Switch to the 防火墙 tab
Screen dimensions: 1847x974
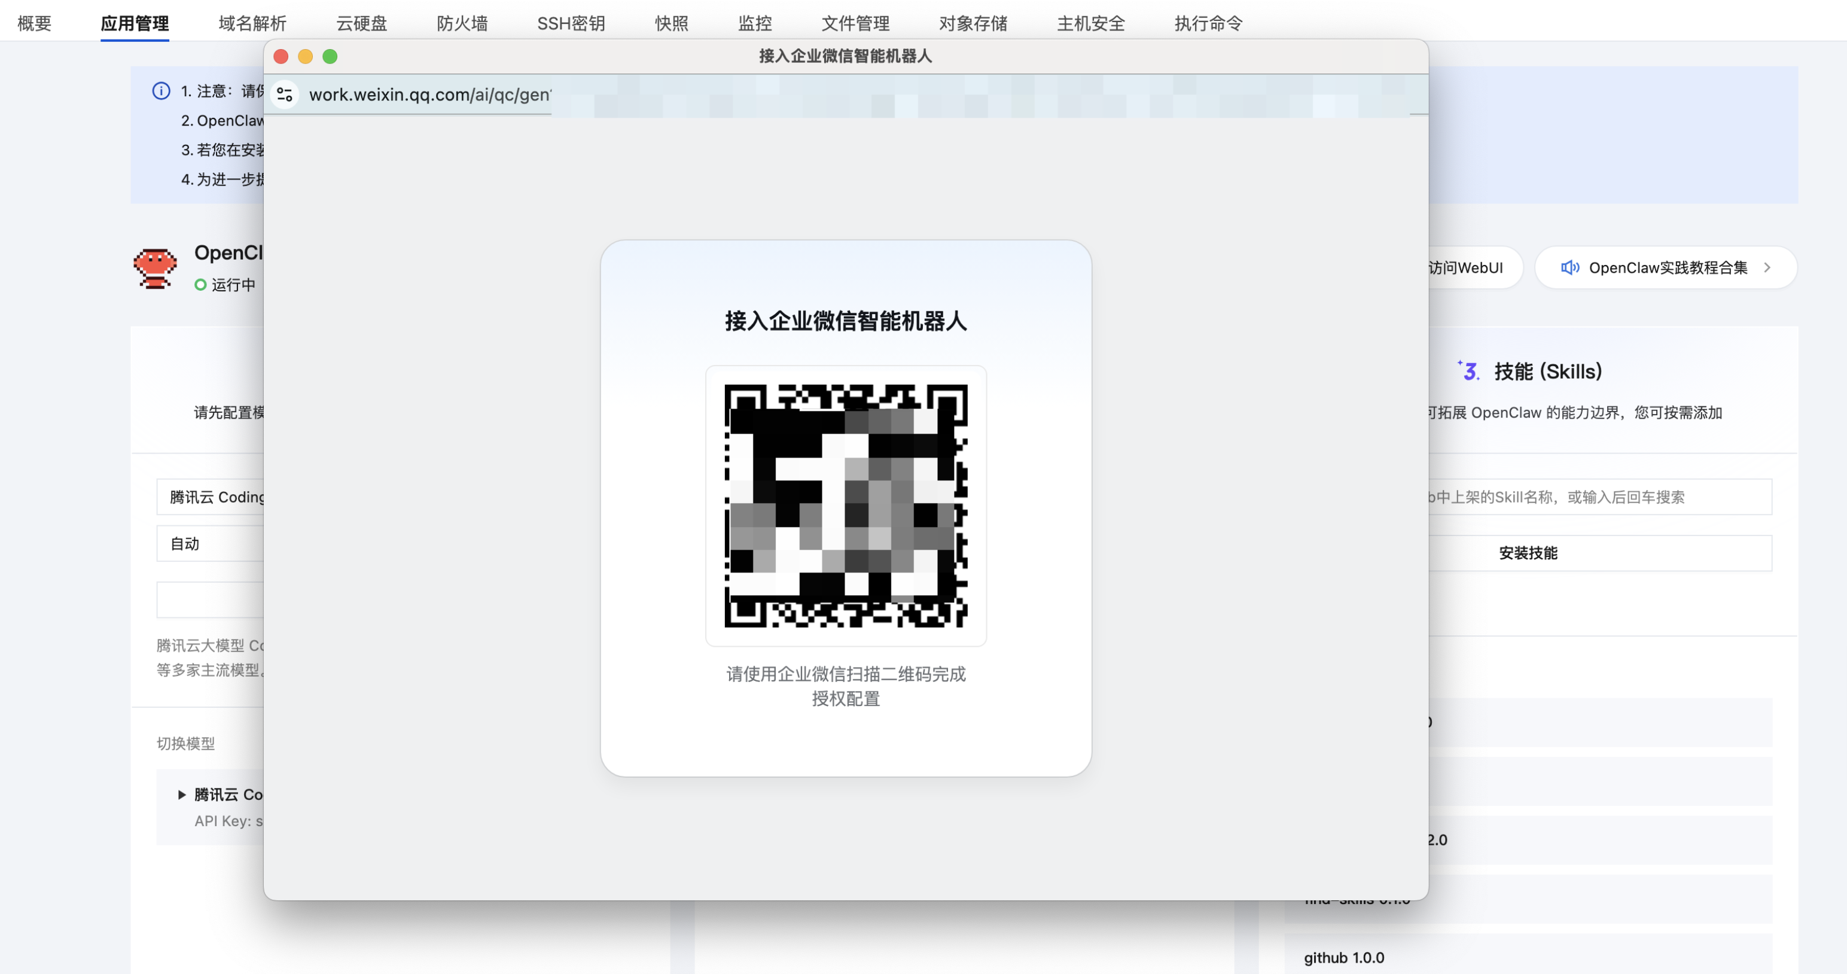pyautogui.click(x=462, y=23)
